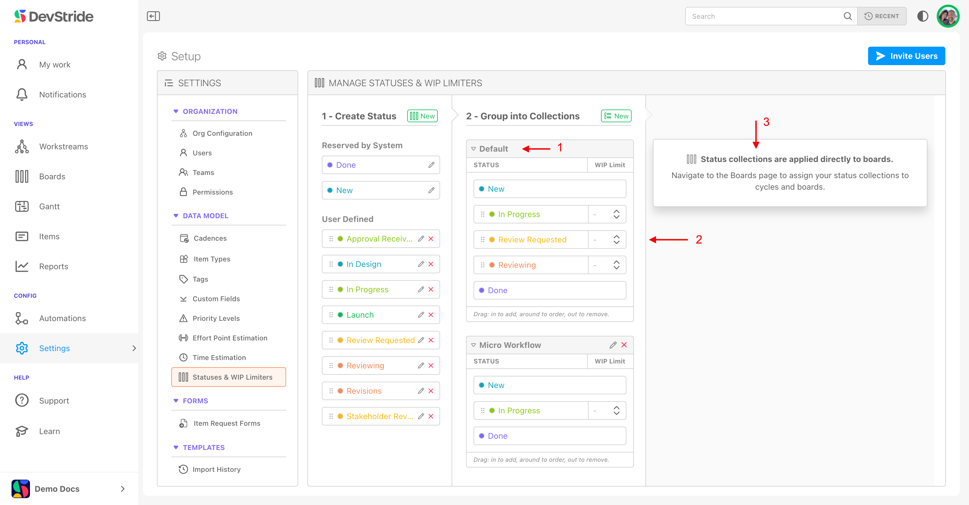Collapse the ORGANIZATION settings section
Screen dimensions: 969x505
click(x=176, y=111)
